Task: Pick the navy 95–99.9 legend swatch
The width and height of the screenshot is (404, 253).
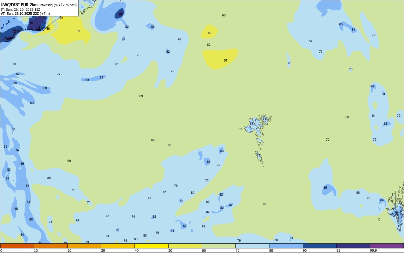Action: (x=353, y=246)
